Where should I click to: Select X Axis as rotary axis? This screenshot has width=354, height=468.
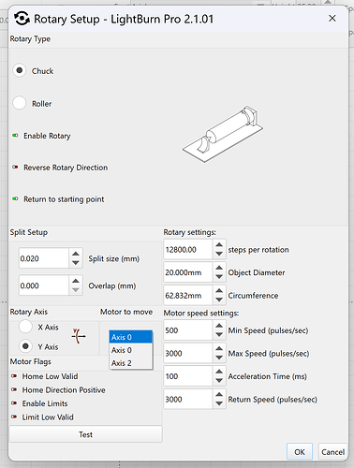pos(25,327)
